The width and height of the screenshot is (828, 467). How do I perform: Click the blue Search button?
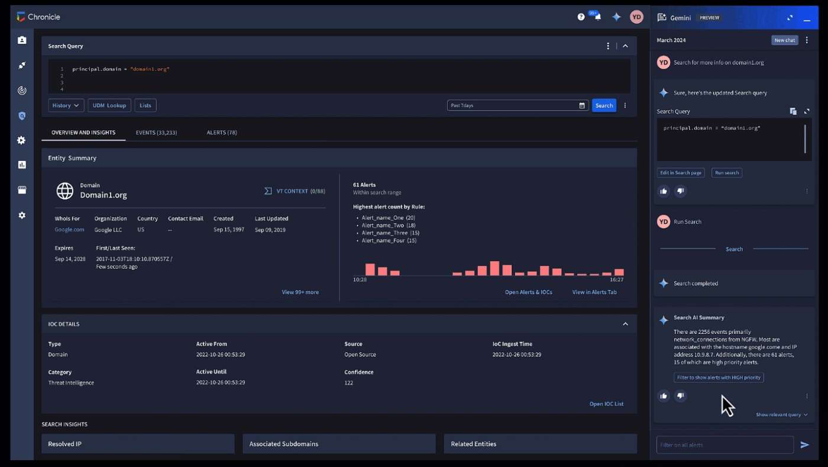coord(604,105)
